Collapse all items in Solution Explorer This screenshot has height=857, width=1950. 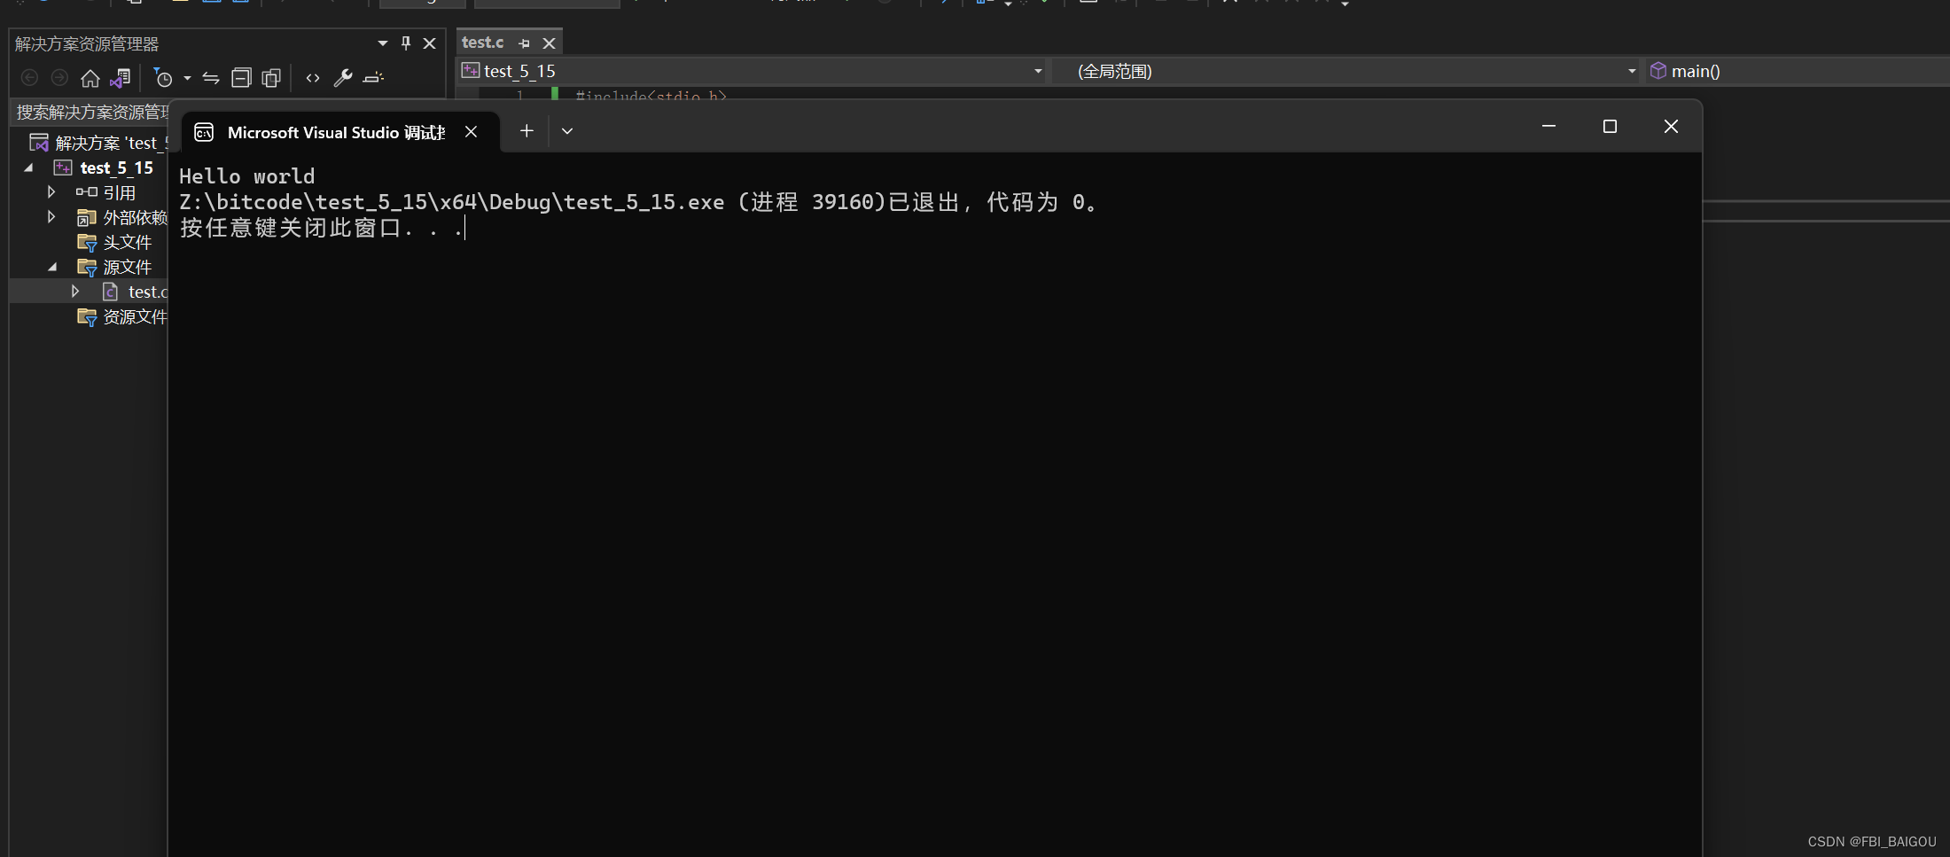240,77
